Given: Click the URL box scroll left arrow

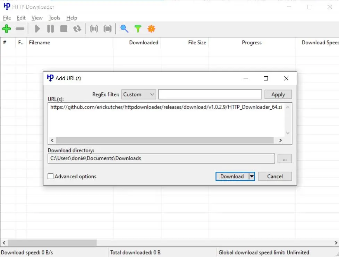Looking at the screenshot, I should pyautogui.click(x=52, y=140).
